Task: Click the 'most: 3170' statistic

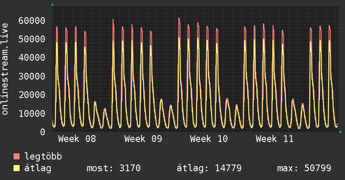Action: pyautogui.click(x=113, y=168)
